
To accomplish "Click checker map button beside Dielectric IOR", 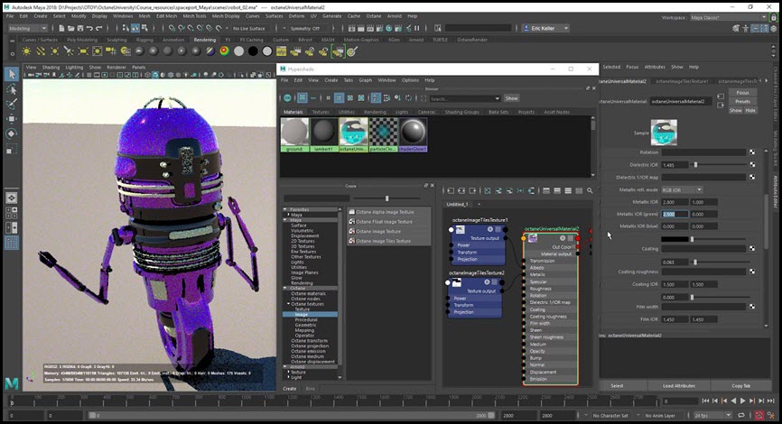I will (752, 164).
